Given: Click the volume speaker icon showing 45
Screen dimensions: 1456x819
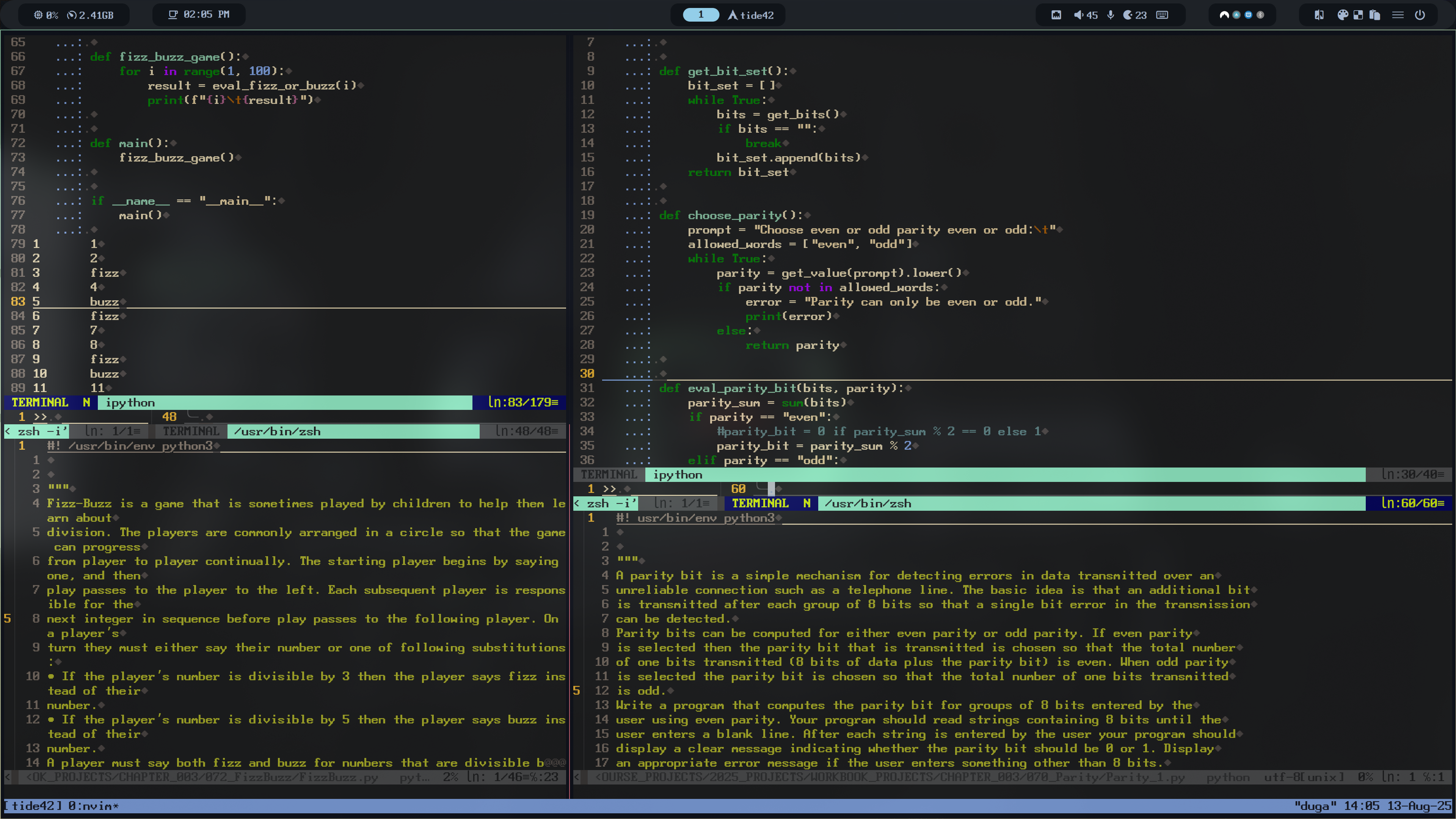Looking at the screenshot, I should pyautogui.click(x=1078, y=15).
